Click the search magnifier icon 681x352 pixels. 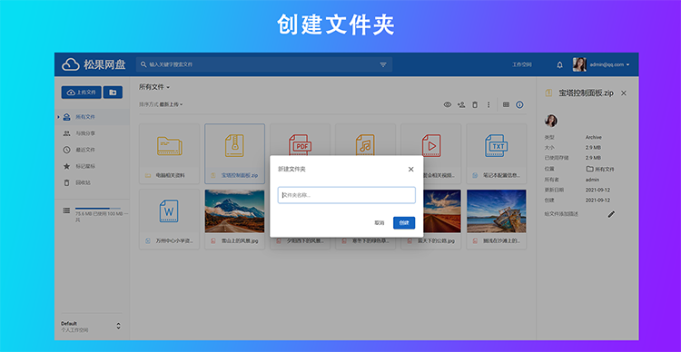[143, 64]
